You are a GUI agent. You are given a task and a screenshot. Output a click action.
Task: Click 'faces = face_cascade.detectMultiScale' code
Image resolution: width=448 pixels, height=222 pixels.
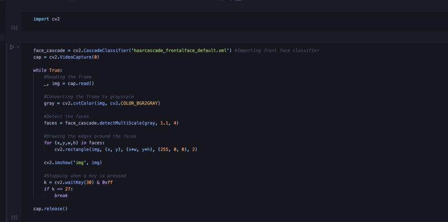93,123
